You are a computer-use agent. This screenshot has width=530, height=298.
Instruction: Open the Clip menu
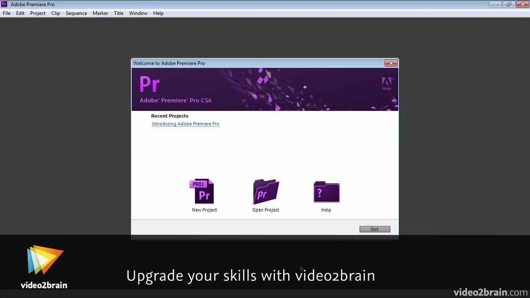(x=55, y=13)
